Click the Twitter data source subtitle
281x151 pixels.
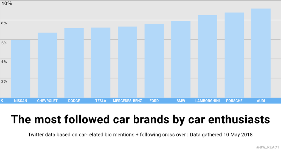140,135
